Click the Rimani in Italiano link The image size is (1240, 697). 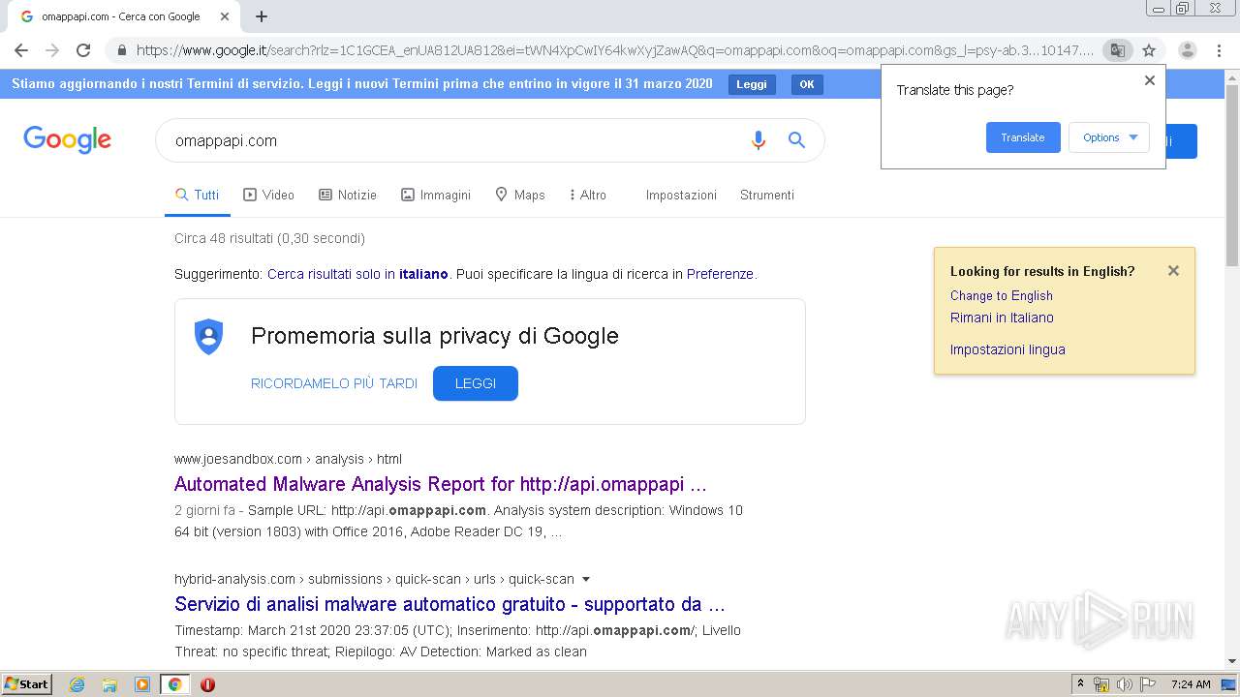click(x=1002, y=318)
